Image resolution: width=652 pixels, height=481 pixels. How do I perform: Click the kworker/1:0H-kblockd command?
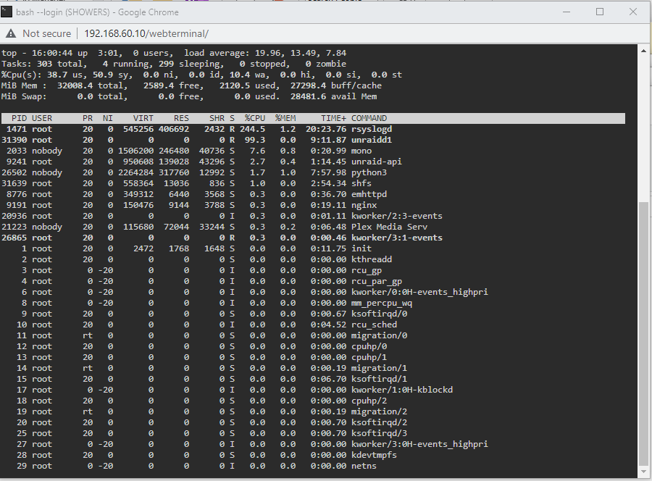coord(401,390)
